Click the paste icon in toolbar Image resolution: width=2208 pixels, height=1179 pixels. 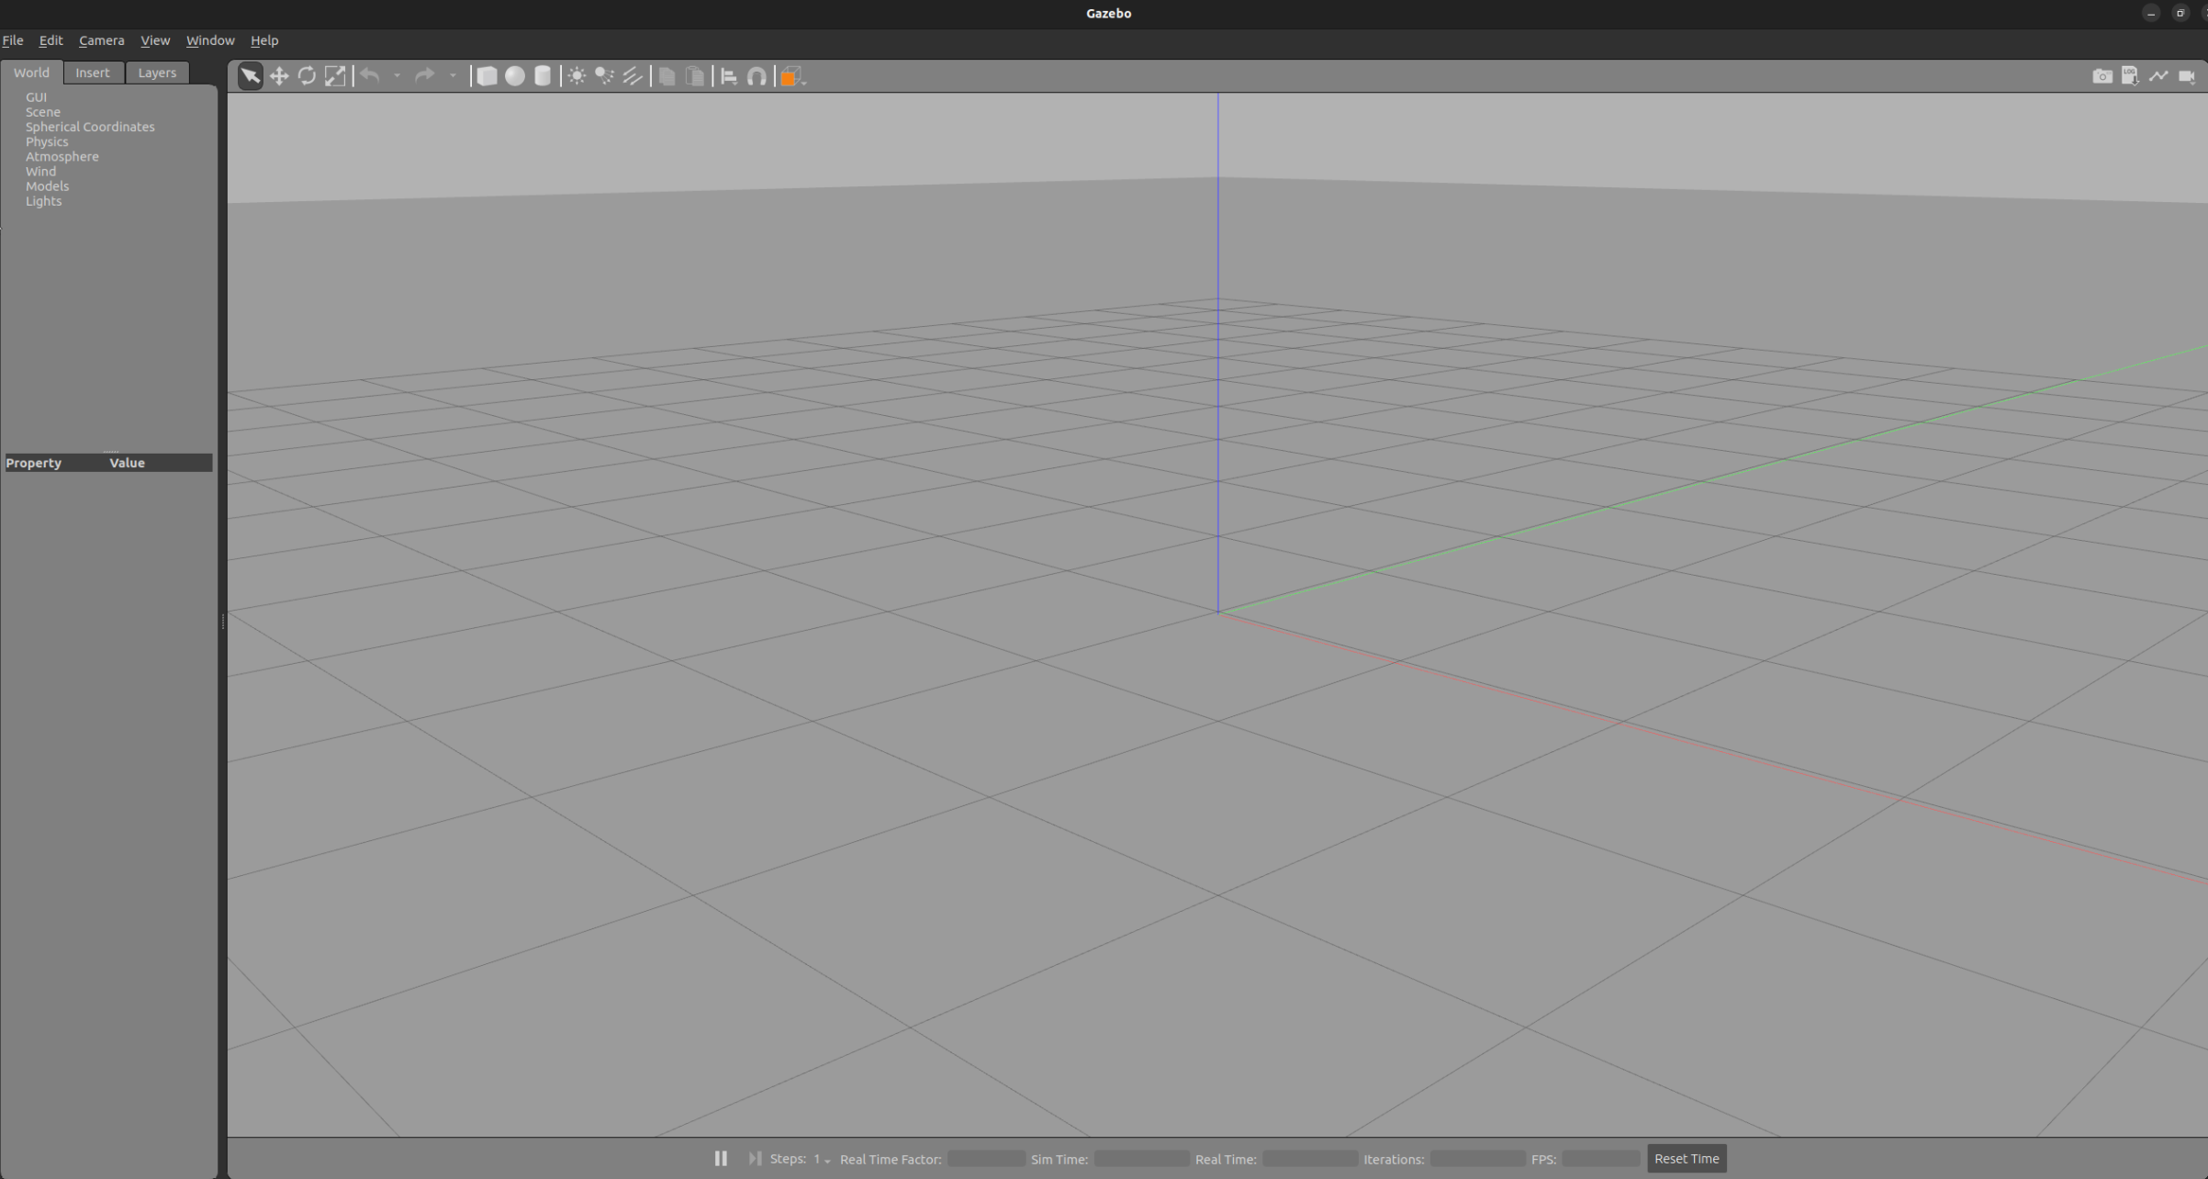695,76
